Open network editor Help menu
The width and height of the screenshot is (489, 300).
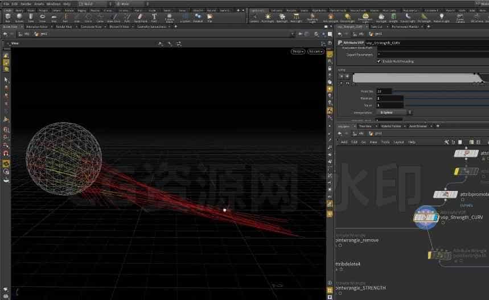(x=412, y=142)
